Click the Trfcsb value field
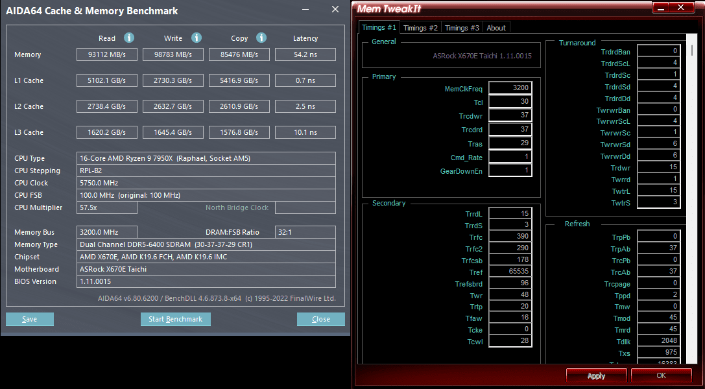The width and height of the screenshot is (705, 389). pos(510,259)
